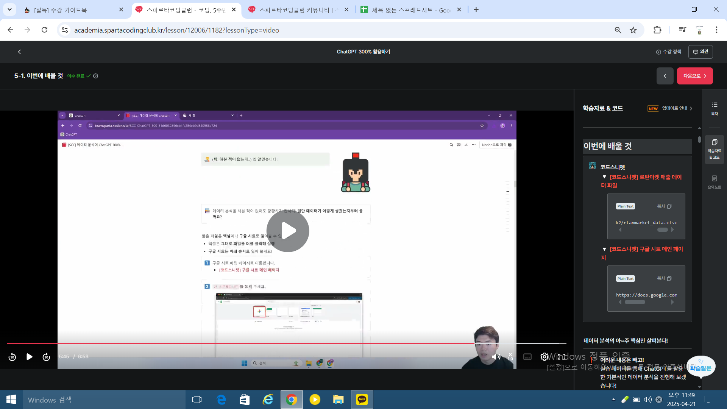Open the Windows Start menu
The width and height of the screenshot is (727, 409).
pyautogui.click(x=11, y=400)
